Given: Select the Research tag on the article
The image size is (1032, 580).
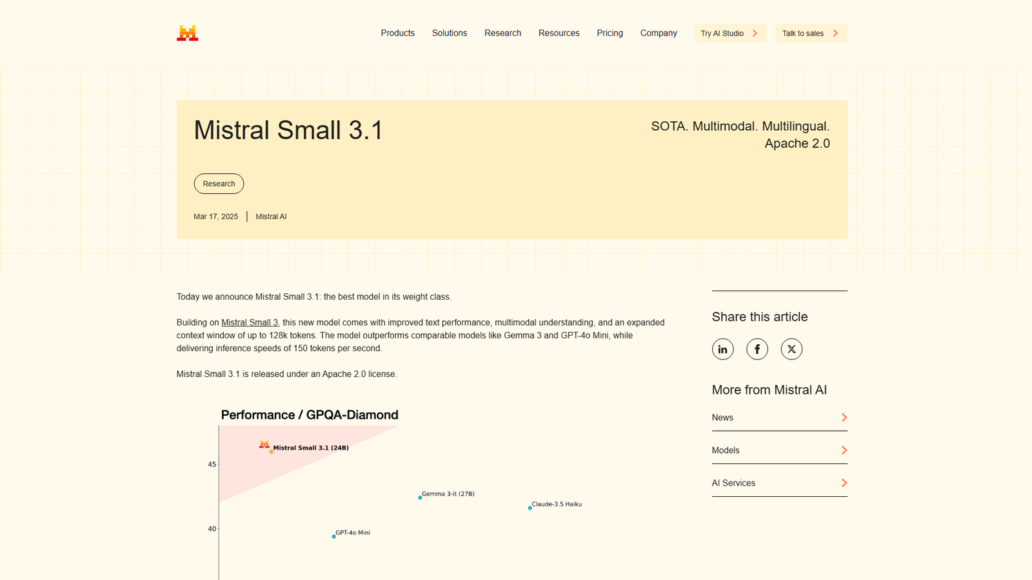Looking at the screenshot, I should tap(219, 184).
